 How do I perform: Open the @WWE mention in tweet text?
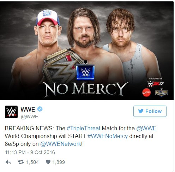tap(146, 128)
